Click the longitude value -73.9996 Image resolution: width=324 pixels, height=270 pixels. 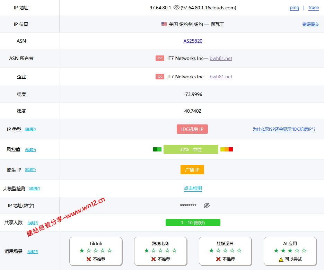[x=193, y=94]
